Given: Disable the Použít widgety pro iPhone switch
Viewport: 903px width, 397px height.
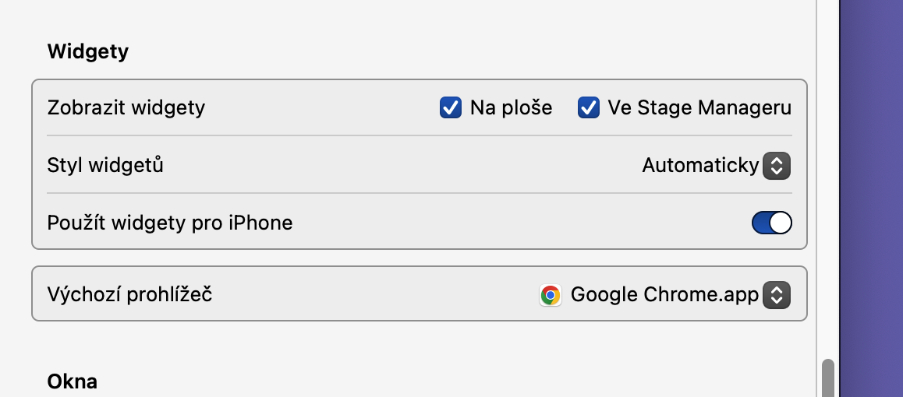Looking at the screenshot, I should click(x=771, y=223).
